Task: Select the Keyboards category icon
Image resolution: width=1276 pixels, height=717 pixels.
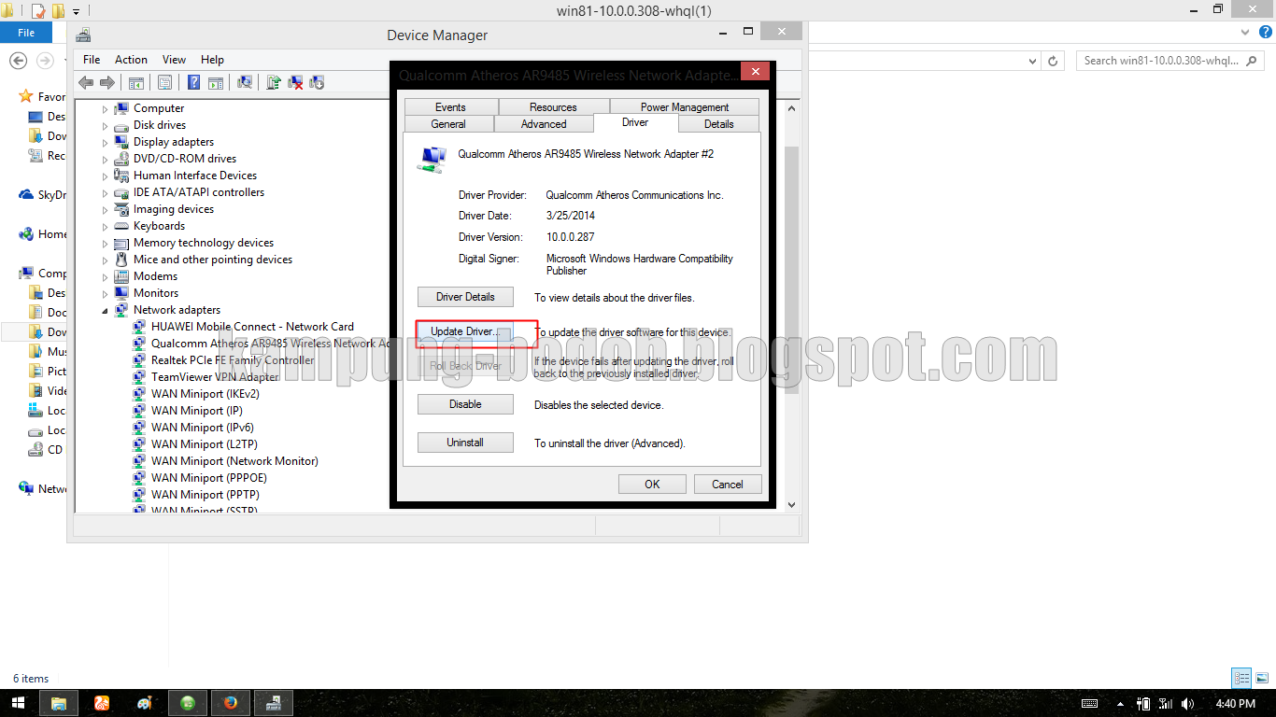Action: click(x=121, y=226)
